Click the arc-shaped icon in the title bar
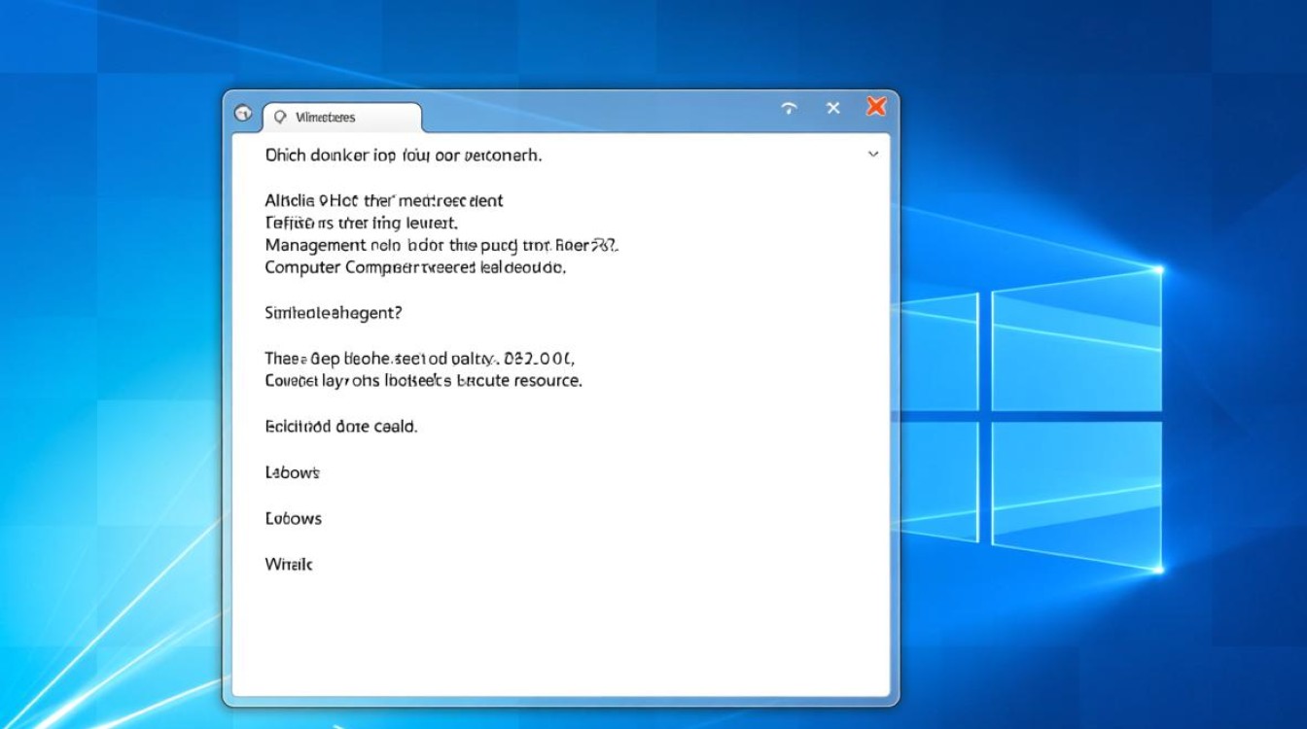Viewport: 1307px width, 729px height. click(x=789, y=108)
